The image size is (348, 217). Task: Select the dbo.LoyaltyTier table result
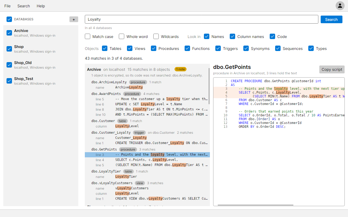point(147,171)
